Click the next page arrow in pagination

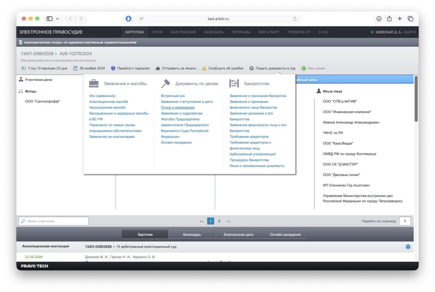(228, 221)
